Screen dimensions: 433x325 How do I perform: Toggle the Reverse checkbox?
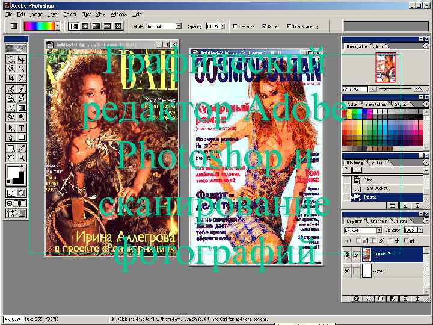click(x=235, y=26)
